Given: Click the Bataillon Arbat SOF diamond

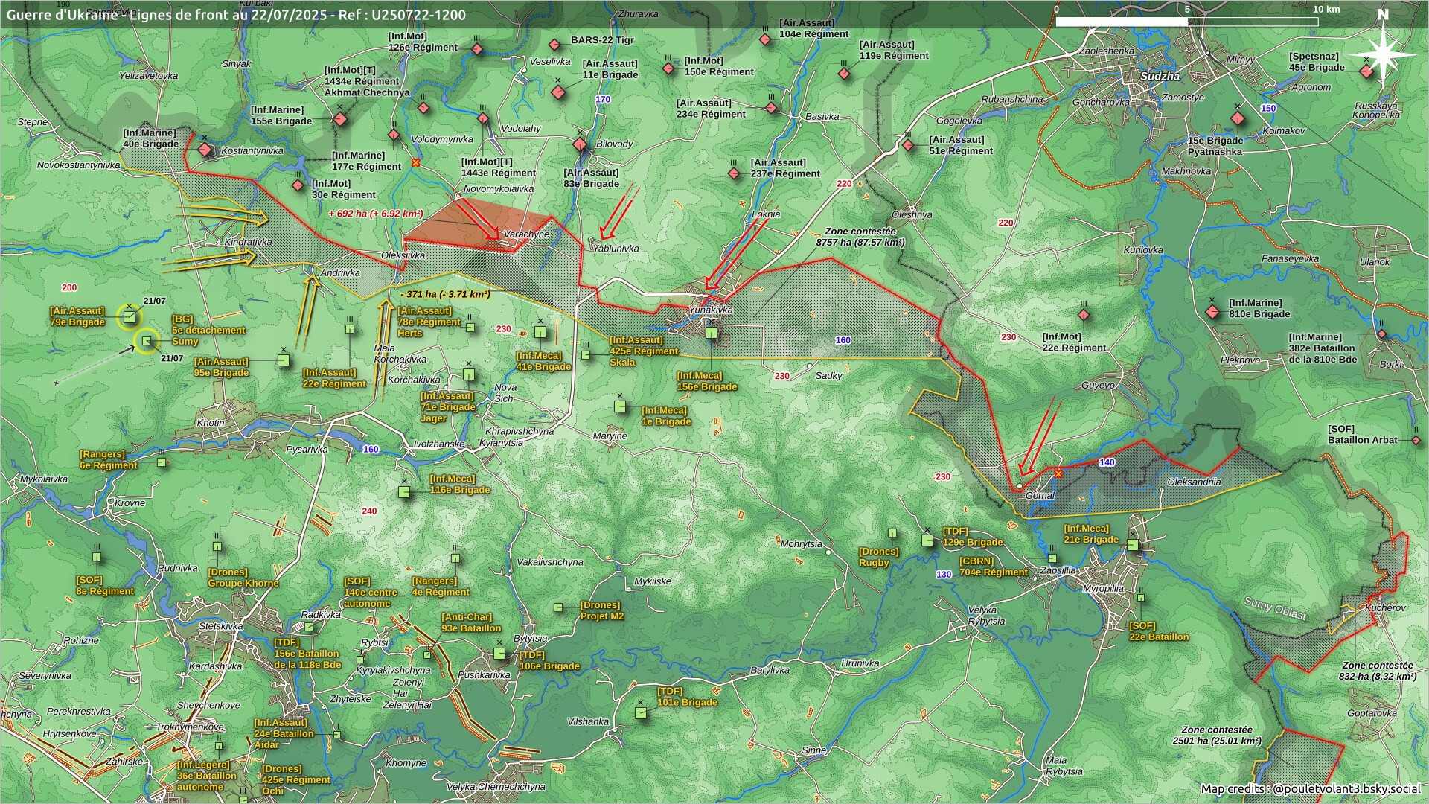Looking at the screenshot, I should 1416,441.
